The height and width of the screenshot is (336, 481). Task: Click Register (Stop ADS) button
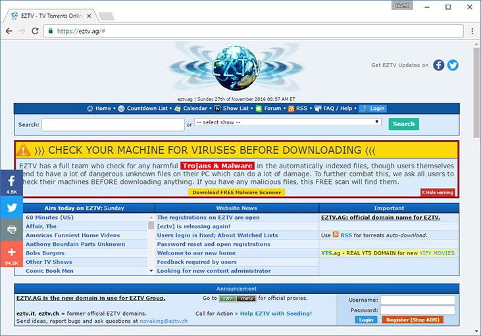pos(413,320)
